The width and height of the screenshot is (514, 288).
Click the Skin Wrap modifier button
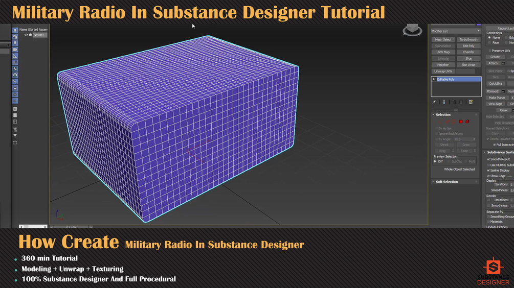pyautogui.click(x=468, y=65)
